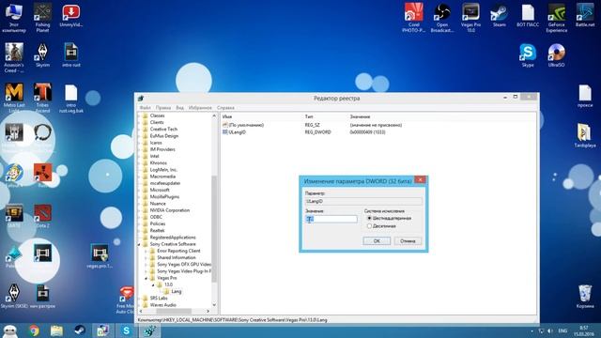The height and width of the screenshot is (338, 601).
Task: Close the DWORD edit dialog
Action: [420, 179]
